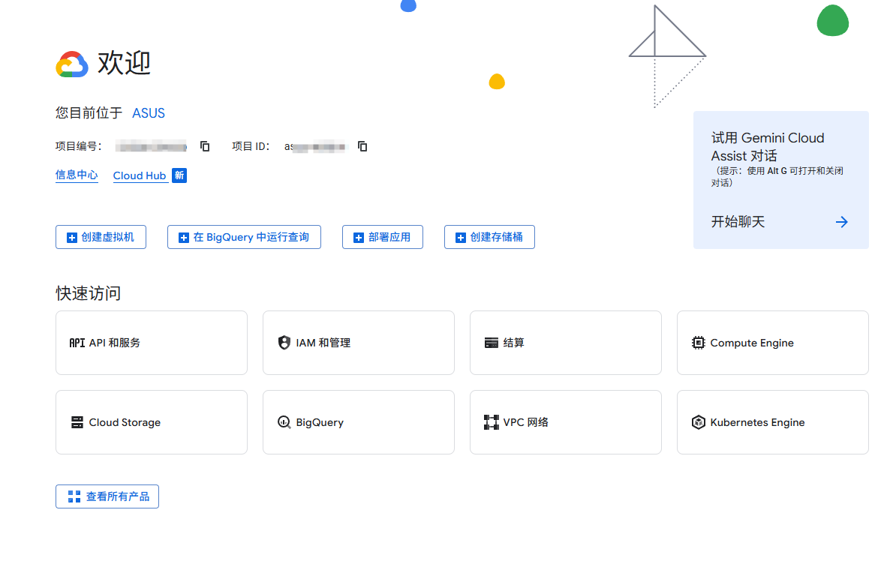
Task: Click the magnifier icon for BigQuery
Action: 284,422
